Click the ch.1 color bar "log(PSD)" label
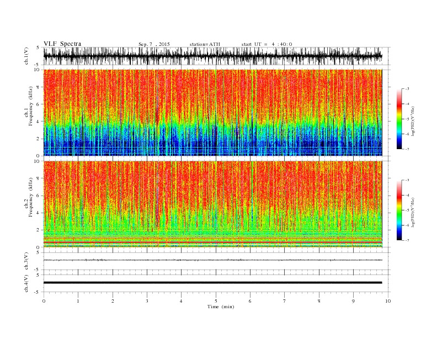 [x=413, y=121]
